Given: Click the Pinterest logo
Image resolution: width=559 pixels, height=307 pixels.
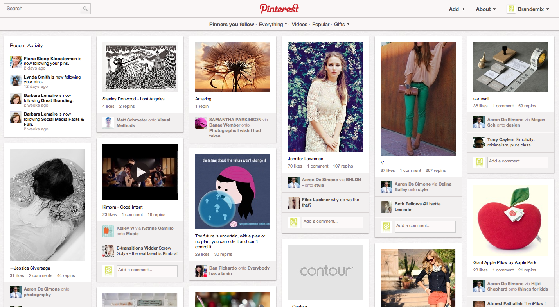Looking at the screenshot, I should [279, 9].
